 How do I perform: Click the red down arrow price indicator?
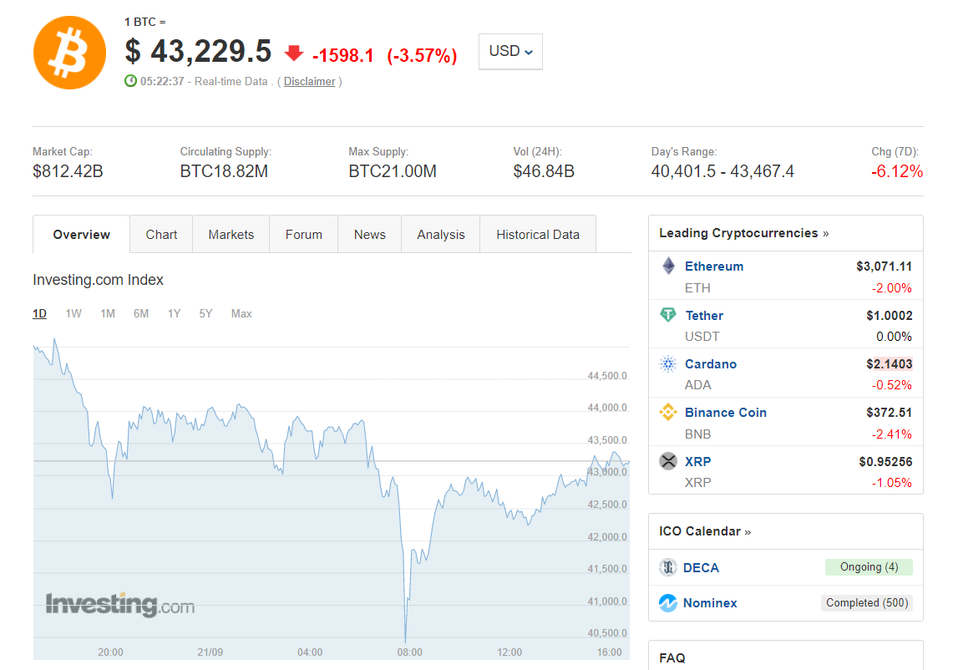pos(294,53)
